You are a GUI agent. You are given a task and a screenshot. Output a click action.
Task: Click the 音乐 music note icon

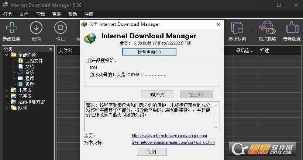[21, 72]
